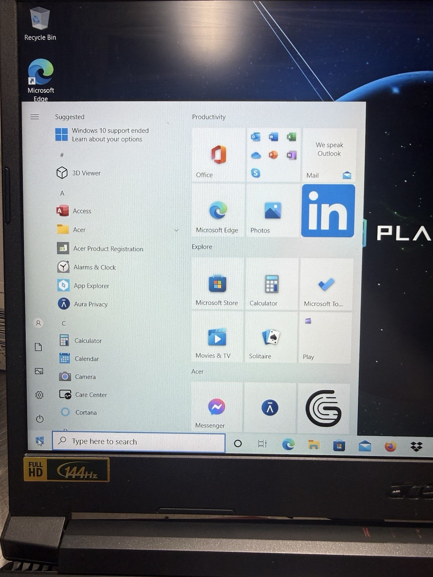
Task: Open the Recycle Bin desktop icon
Action: (40, 24)
